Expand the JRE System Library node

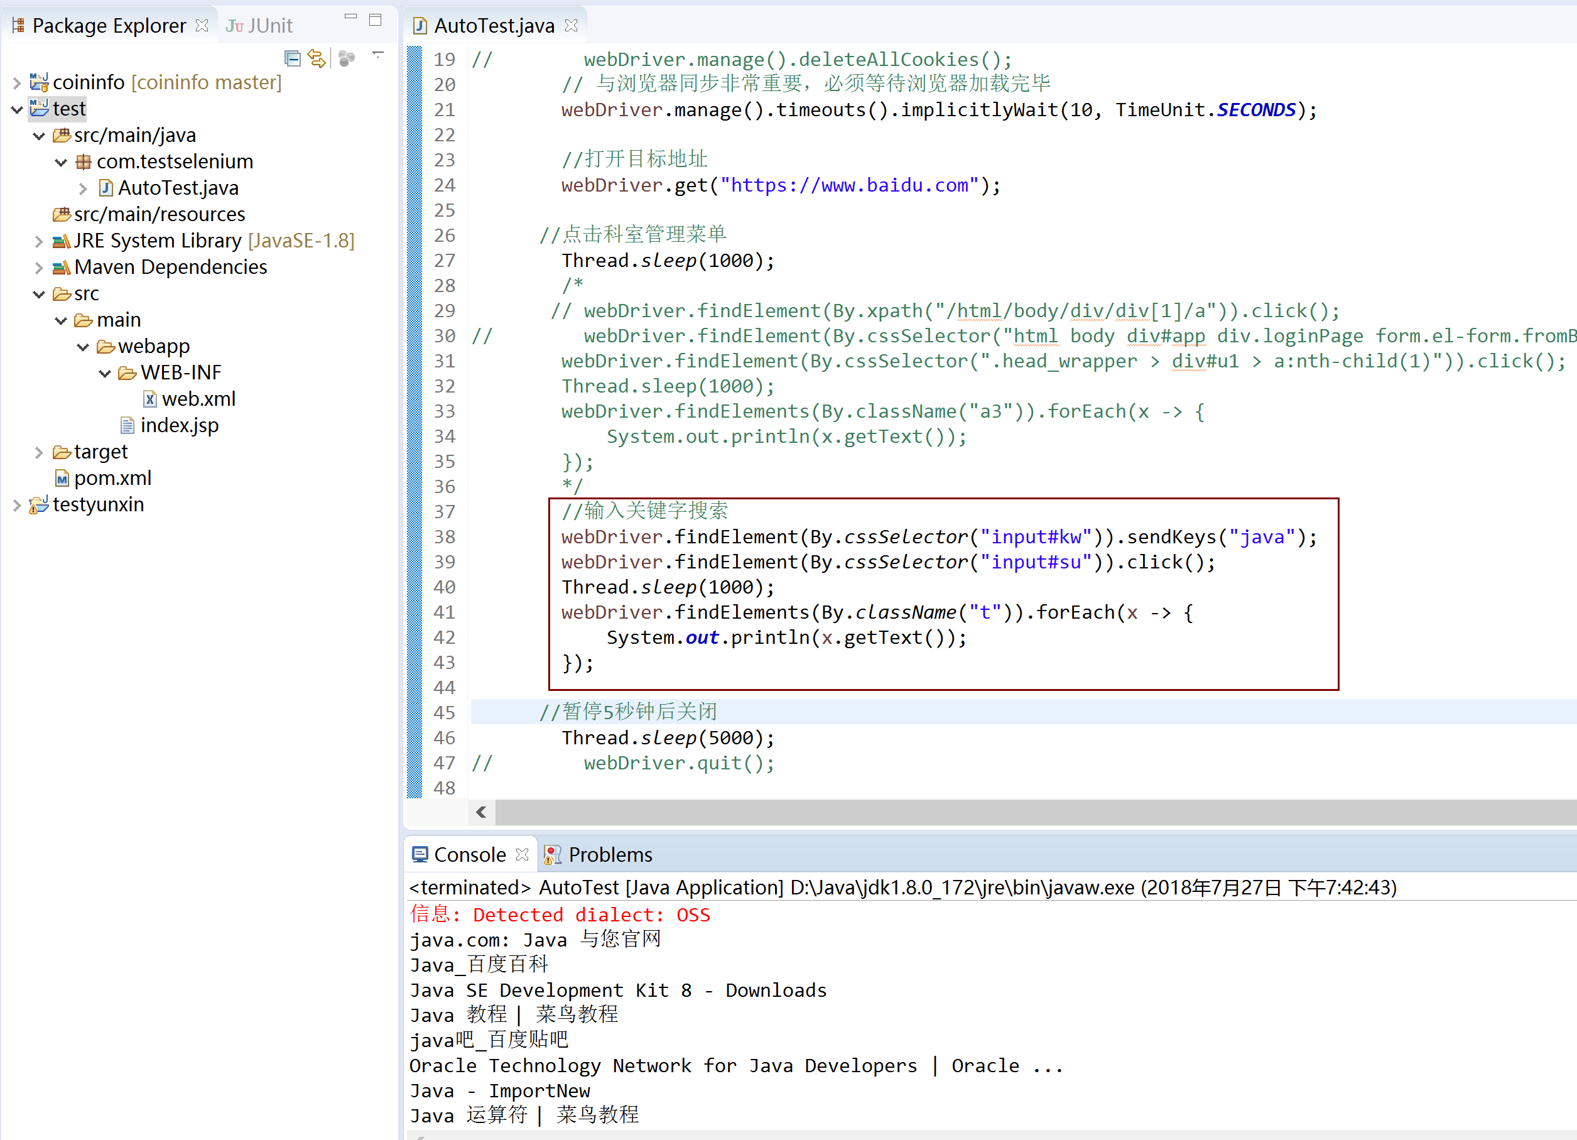[x=39, y=241]
